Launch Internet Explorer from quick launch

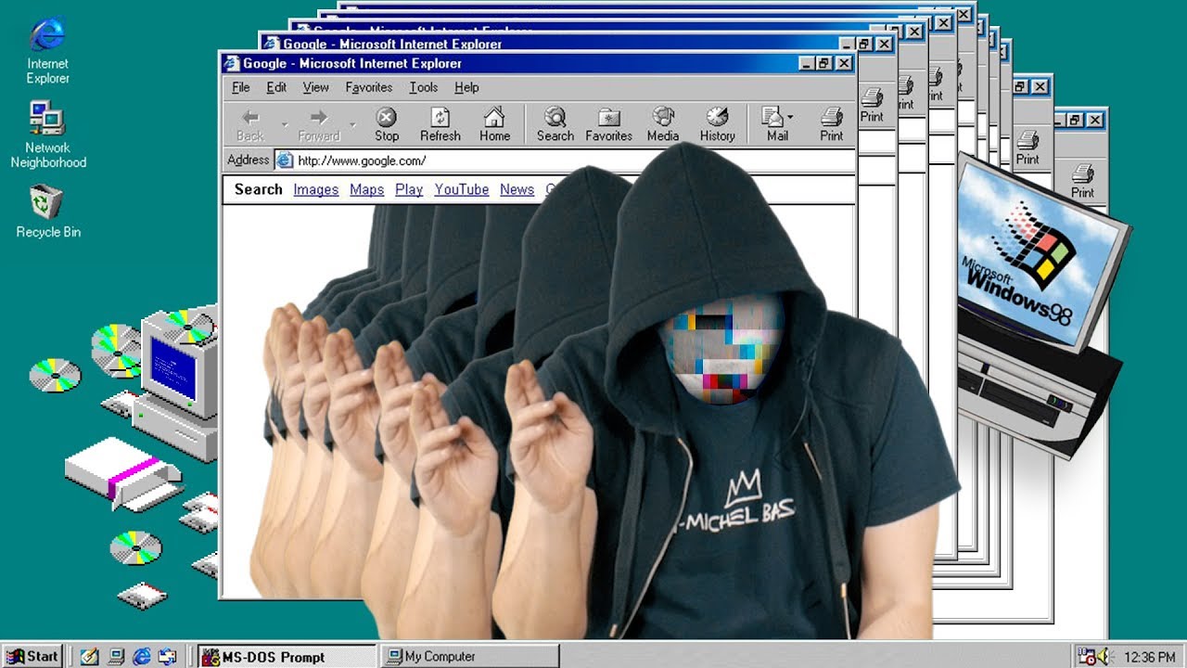click(x=142, y=656)
